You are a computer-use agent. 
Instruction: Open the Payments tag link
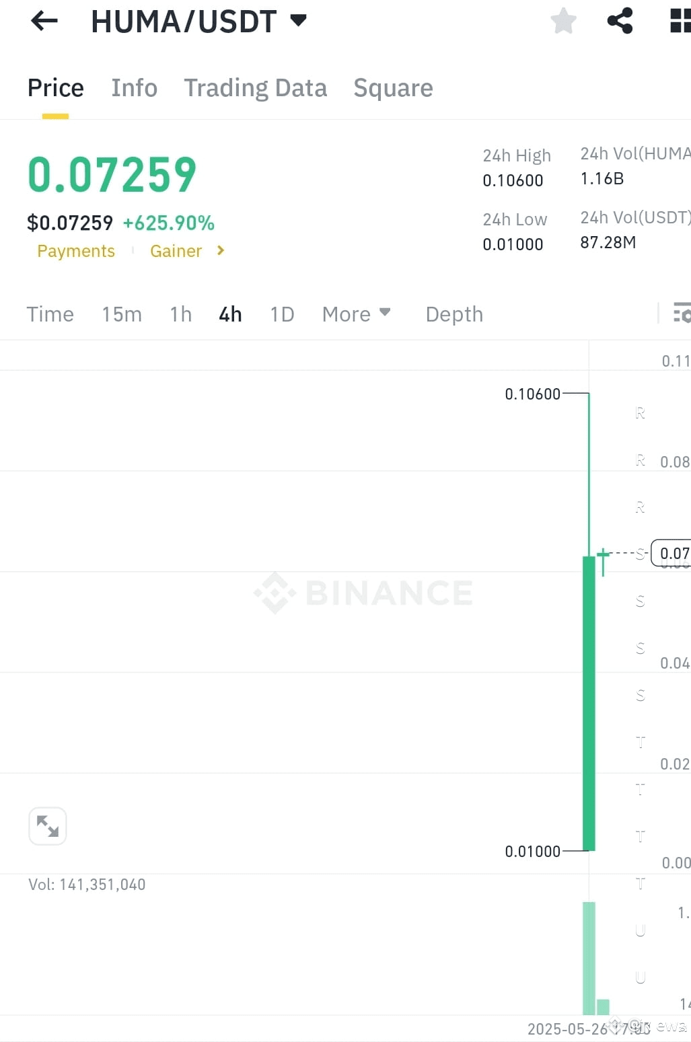tap(76, 251)
